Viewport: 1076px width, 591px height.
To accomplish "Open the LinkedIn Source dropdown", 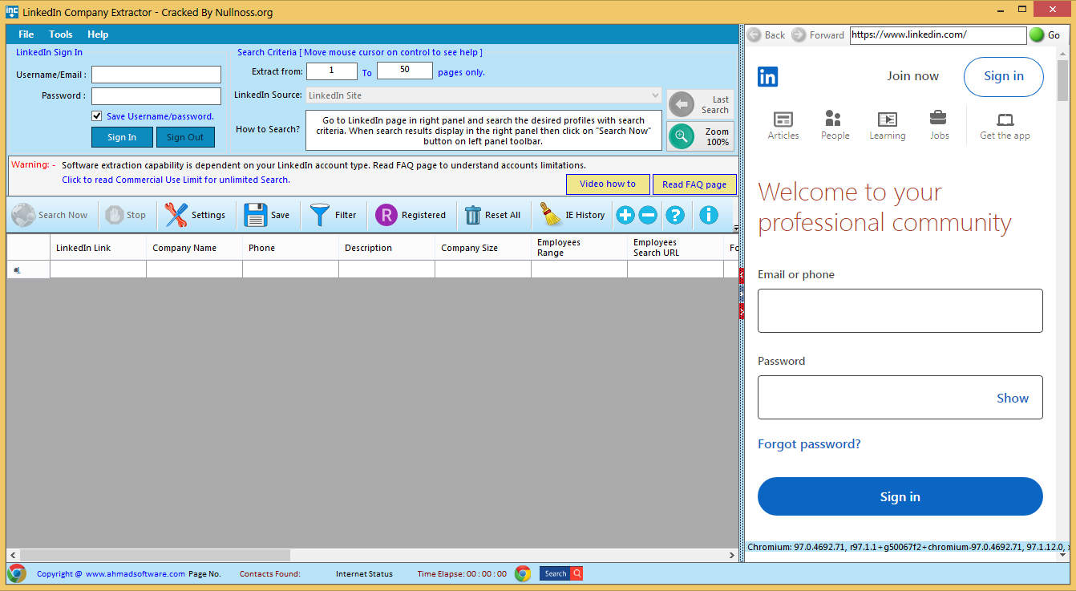I will coord(483,95).
